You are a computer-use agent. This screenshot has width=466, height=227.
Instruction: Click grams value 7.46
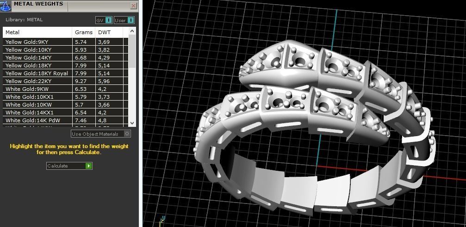point(81,120)
